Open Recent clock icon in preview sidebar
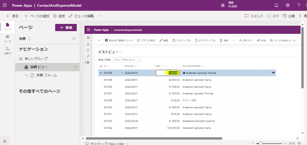The width and height of the screenshot is (307, 145). 88,50
